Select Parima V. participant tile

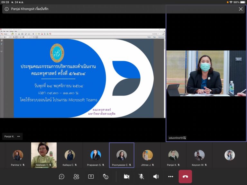coord(18,155)
